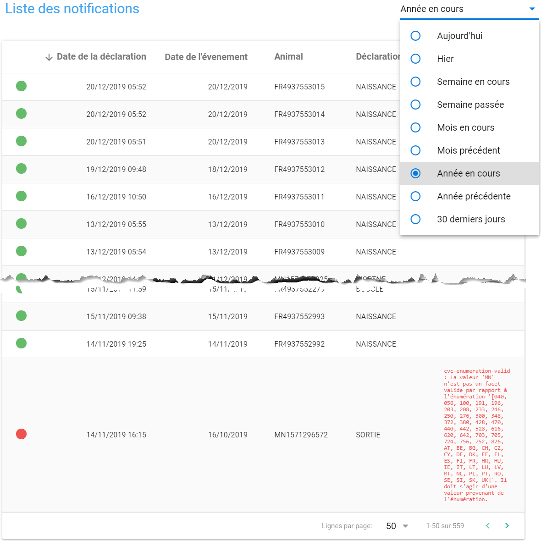
Task: Sort by Animal column header
Action: pos(288,56)
